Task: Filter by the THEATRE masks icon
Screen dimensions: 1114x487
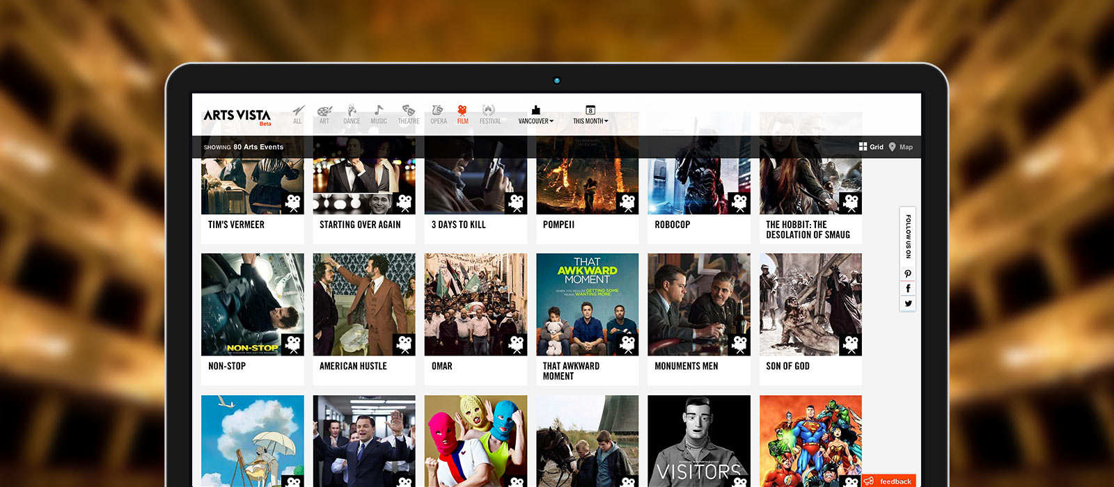Action: 409,114
